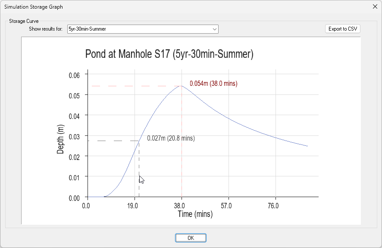Click the Time (mins) axis label
The image size is (382, 248).
coord(195,214)
